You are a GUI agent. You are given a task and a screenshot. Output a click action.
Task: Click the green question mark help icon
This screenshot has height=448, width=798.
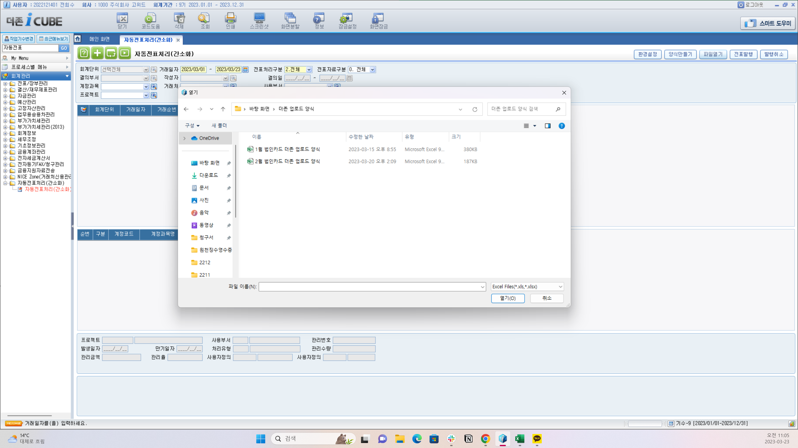(84, 53)
